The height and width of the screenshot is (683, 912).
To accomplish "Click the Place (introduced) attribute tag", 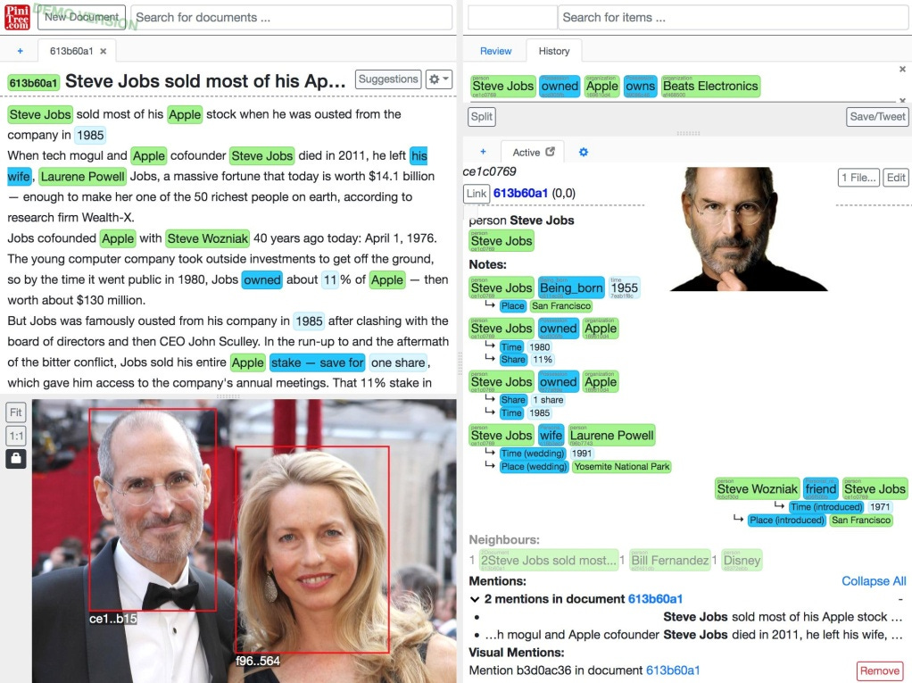I will pos(786,521).
